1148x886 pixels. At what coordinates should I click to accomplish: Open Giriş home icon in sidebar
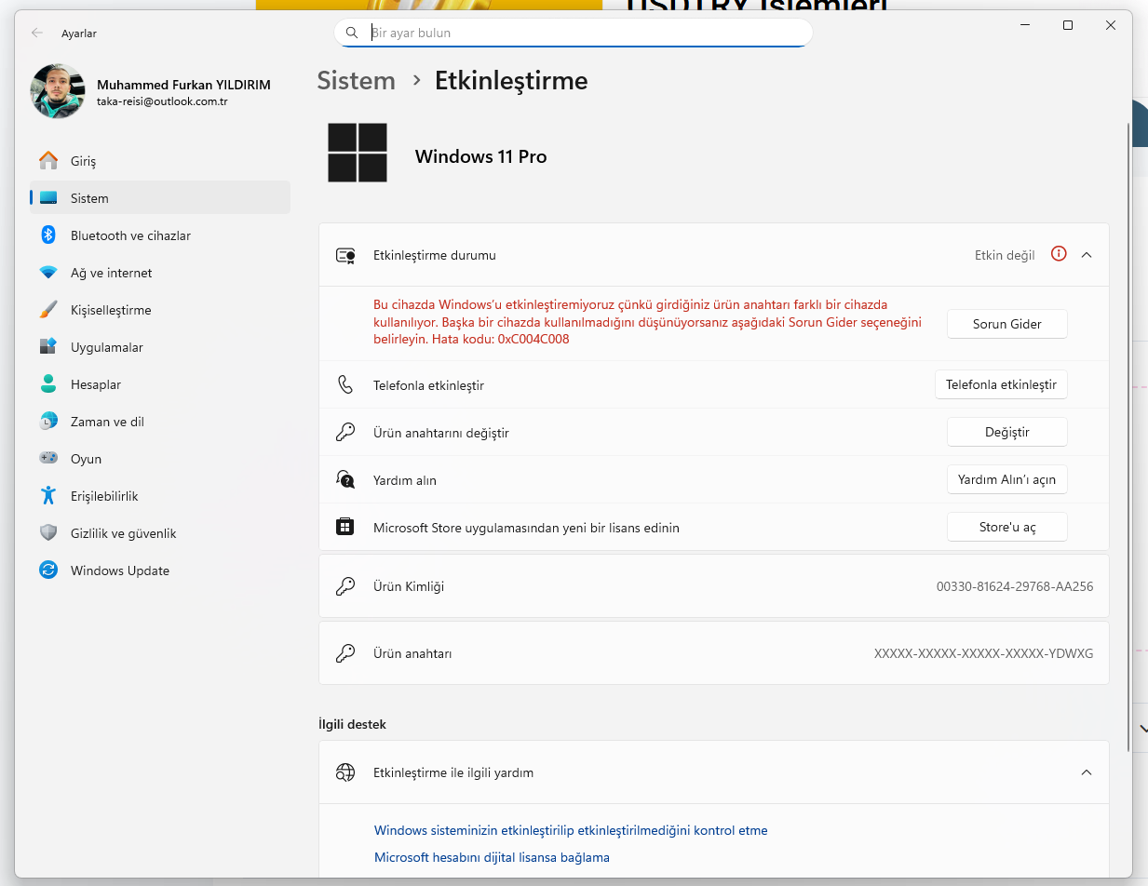[x=48, y=161]
